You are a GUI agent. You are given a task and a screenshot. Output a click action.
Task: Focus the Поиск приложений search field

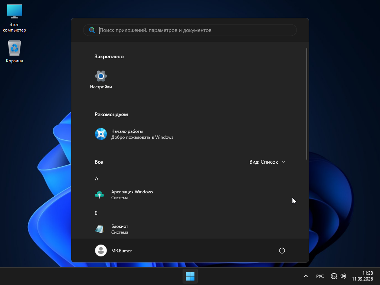tap(190, 30)
